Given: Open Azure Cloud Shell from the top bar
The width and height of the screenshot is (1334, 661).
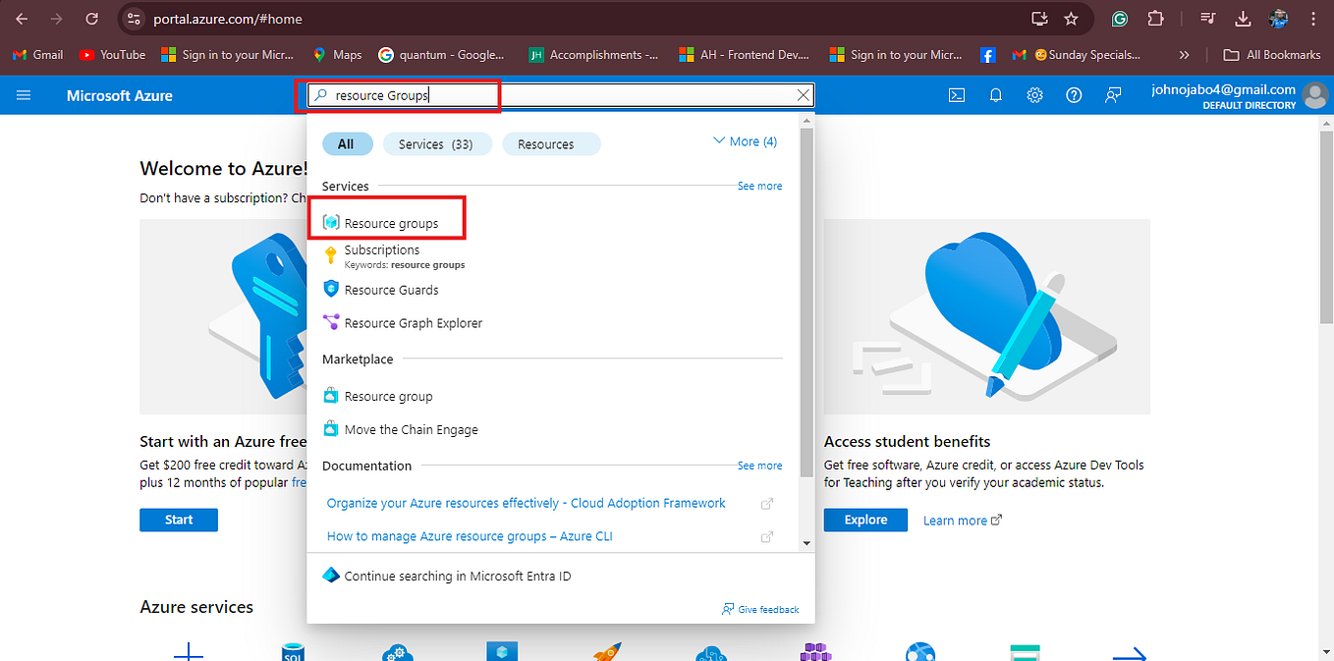Looking at the screenshot, I should click(x=956, y=94).
